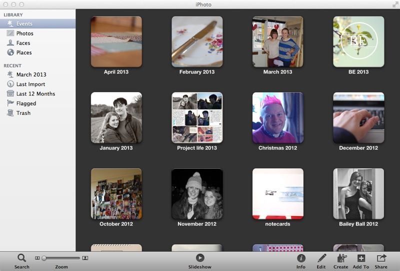Select the Photos icon in the sidebar

(x=10, y=33)
